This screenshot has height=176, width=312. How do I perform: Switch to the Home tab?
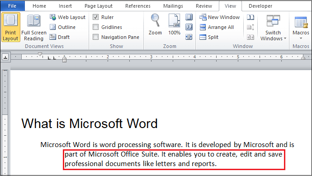[39, 6]
